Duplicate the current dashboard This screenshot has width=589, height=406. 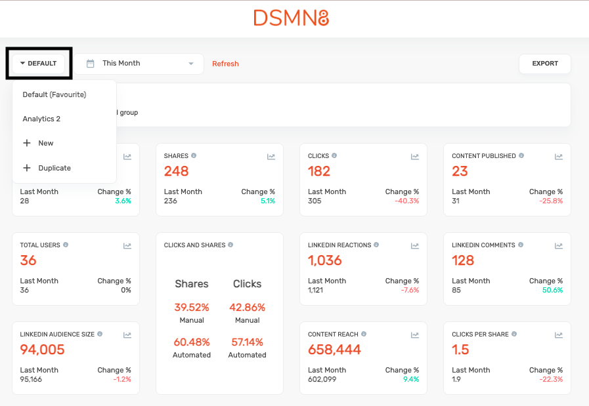tap(54, 168)
